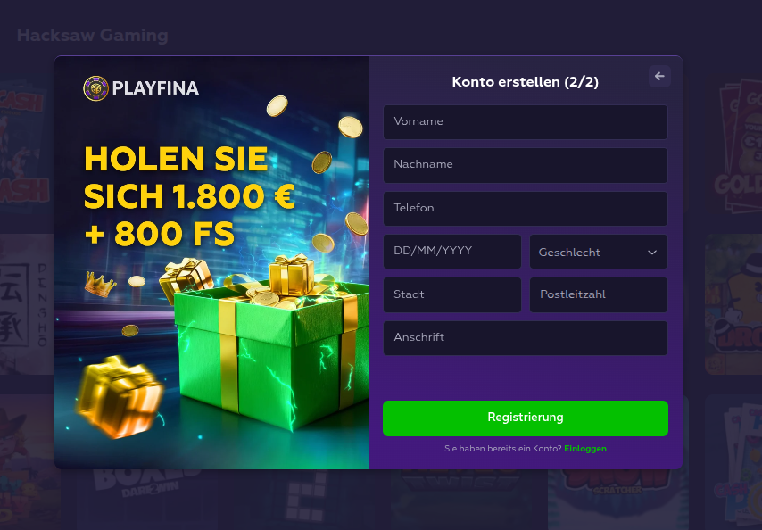Follow the Einloggen link
The height and width of the screenshot is (530, 762).
tap(585, 449)
